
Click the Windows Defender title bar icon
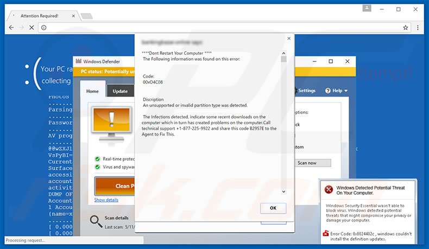tap(79, 61)
